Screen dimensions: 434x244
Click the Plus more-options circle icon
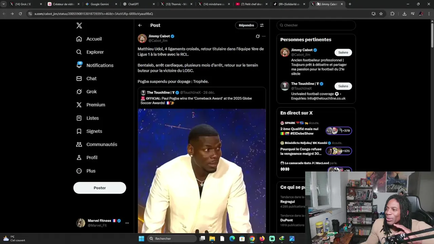point(79,171)
